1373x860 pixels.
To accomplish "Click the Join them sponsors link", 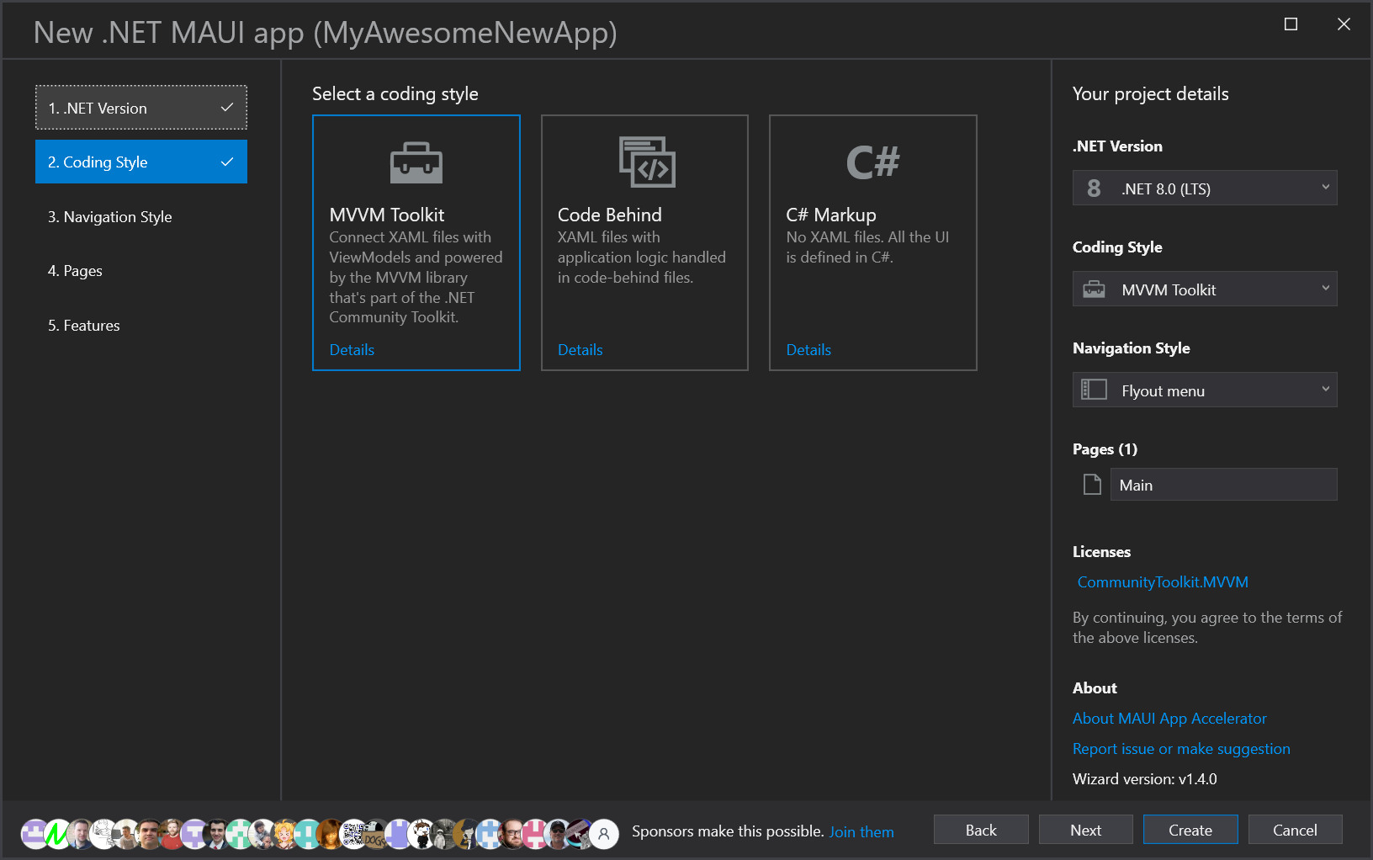I will point(861,831).
